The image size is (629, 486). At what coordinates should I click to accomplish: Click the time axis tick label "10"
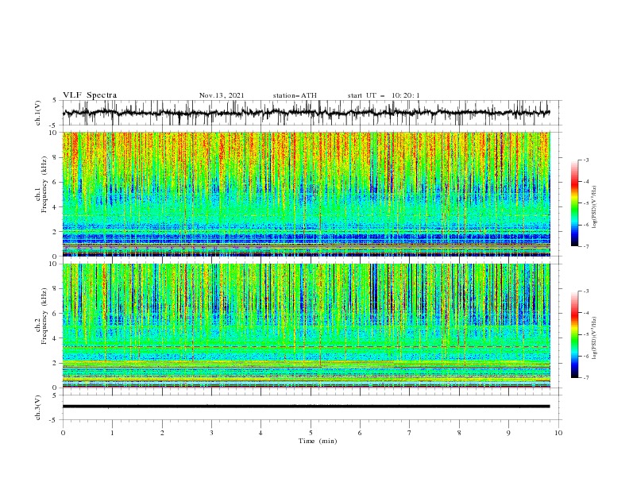tap(558, 433)
